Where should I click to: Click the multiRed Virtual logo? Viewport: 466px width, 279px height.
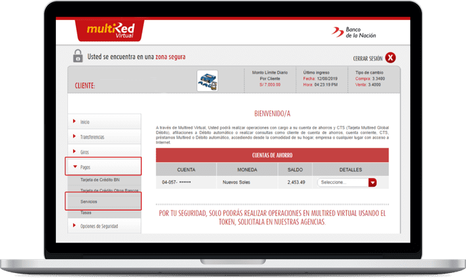[x=110, y=31]
